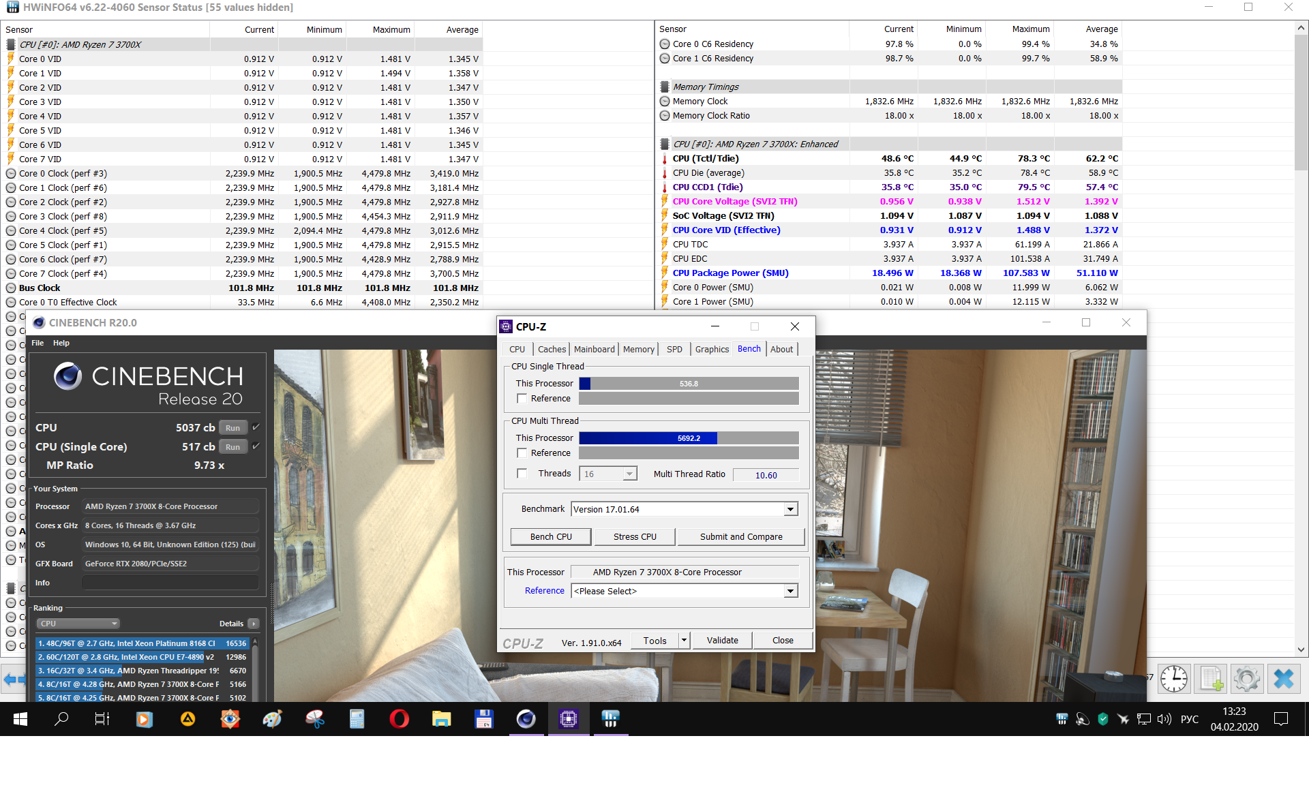Open Cinebench Ranking CPU dropdown
This screenshot has width=1309, height=811.
(78, 624)
